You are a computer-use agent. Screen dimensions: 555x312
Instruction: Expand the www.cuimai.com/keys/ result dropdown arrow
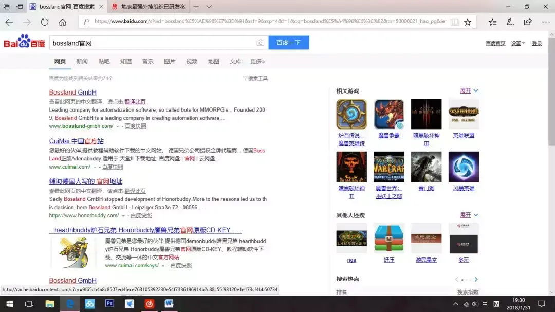pyautogui.click(x=163, y=266)
